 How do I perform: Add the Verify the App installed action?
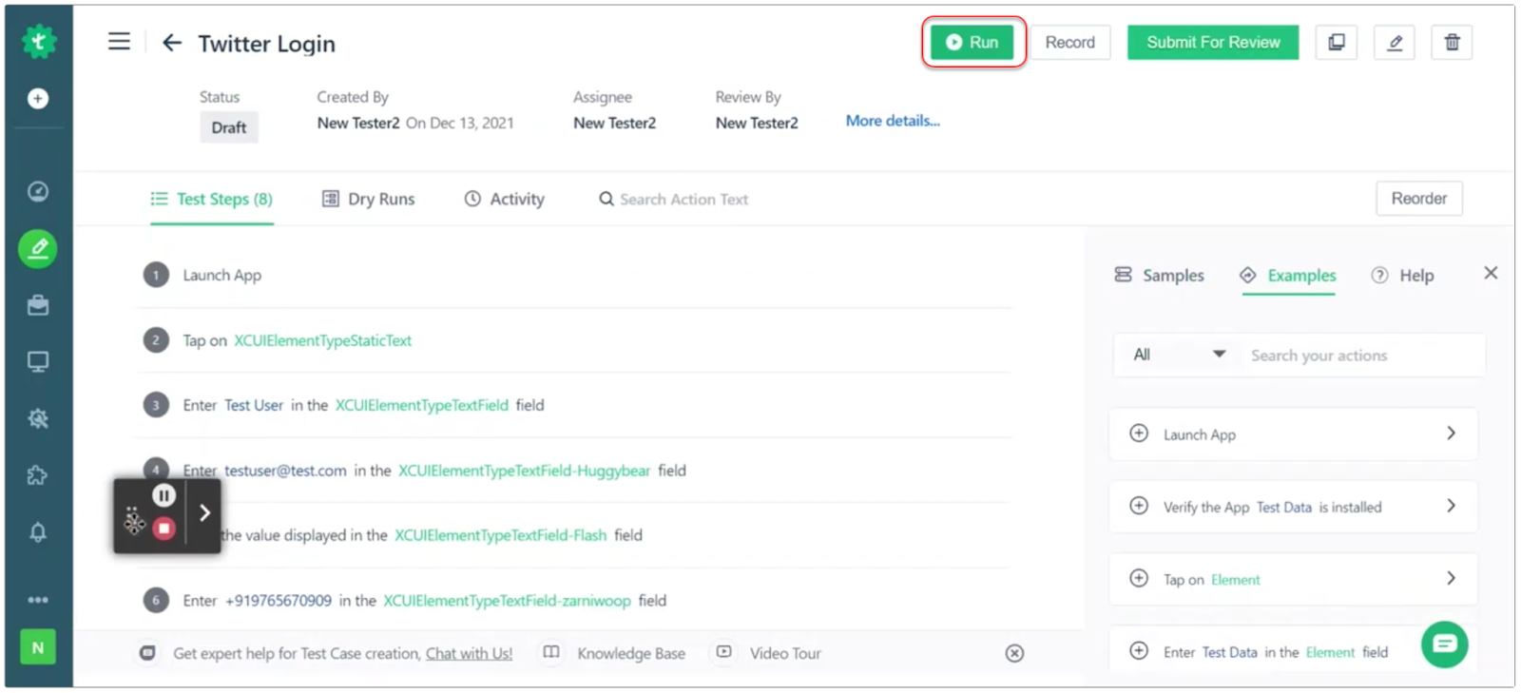click(x=1139, y=506)
